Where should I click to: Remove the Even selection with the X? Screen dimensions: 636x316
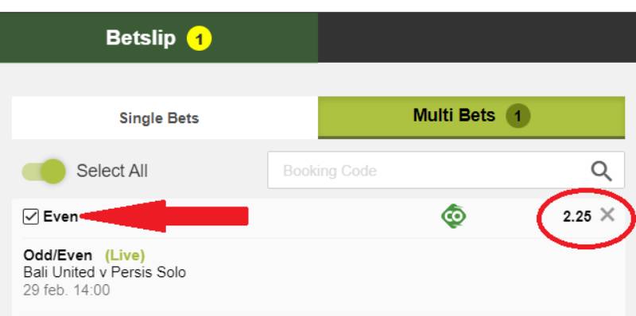pos(607,215)
